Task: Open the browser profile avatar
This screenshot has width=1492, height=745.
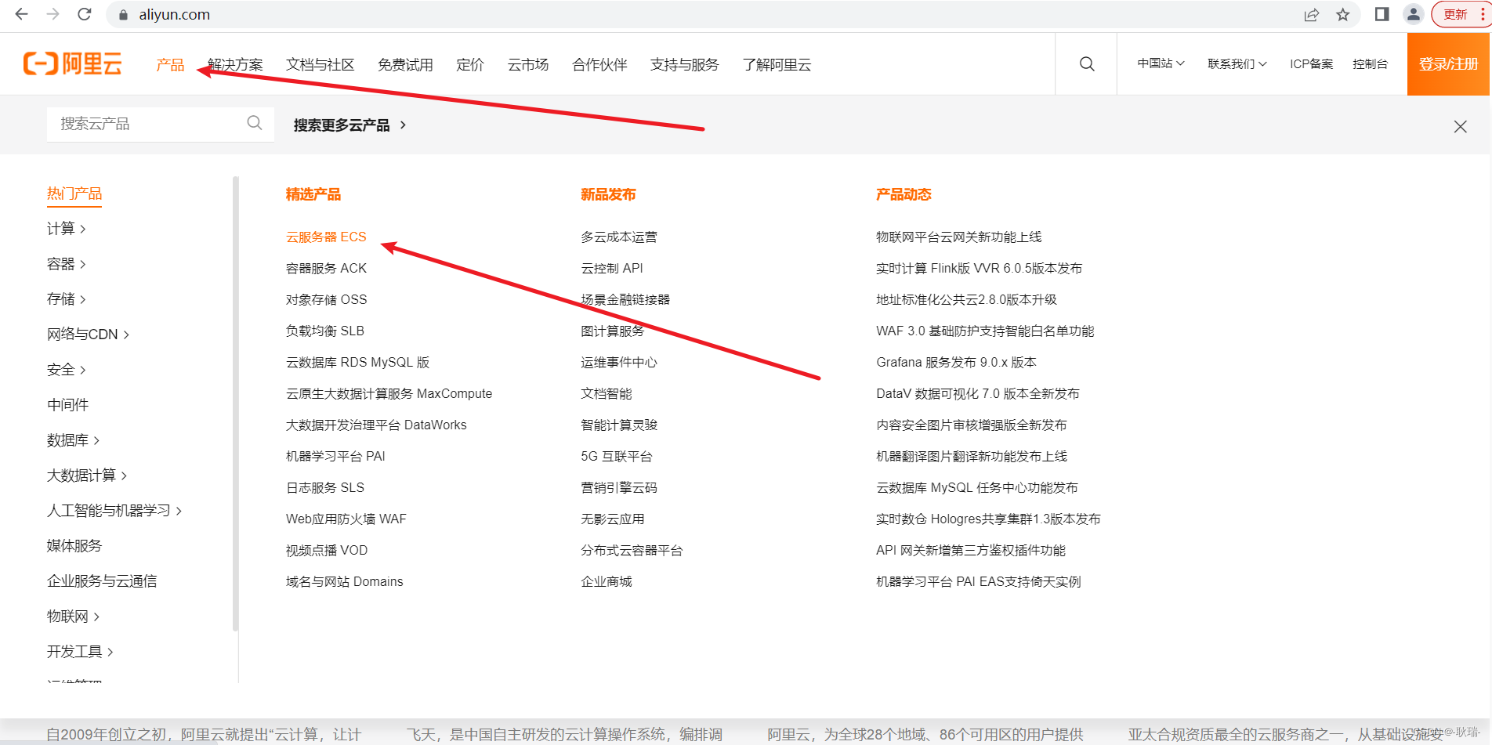Action: point(1413,14)
